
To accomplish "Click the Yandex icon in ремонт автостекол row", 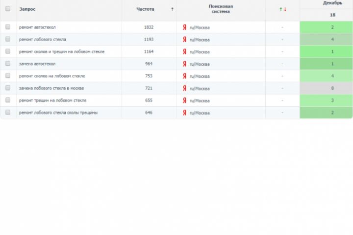I will tap(185, 27).
